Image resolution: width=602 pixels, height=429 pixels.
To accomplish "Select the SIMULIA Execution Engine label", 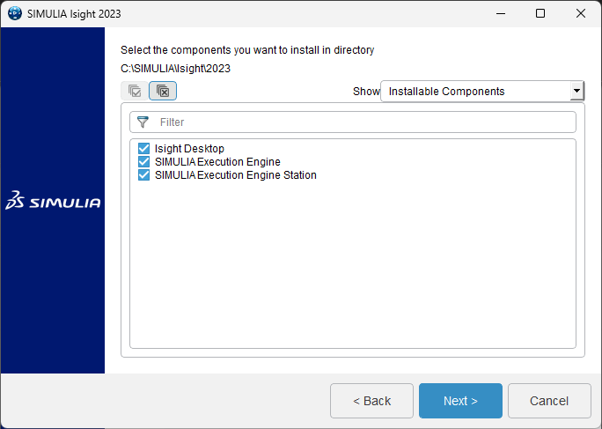I will tap(217, 162).
